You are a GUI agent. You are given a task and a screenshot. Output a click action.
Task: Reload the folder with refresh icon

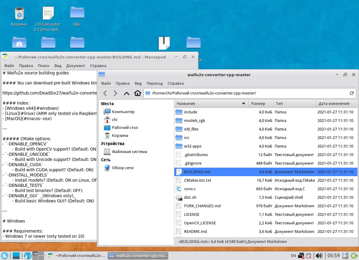tap(352, 93)
